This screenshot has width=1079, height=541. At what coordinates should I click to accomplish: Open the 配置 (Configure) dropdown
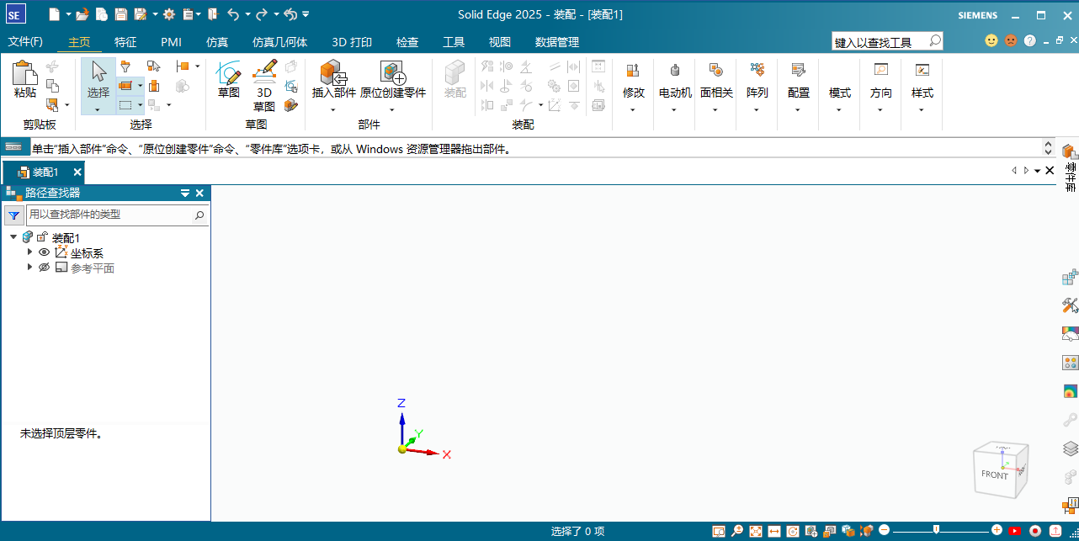point(798,109)
